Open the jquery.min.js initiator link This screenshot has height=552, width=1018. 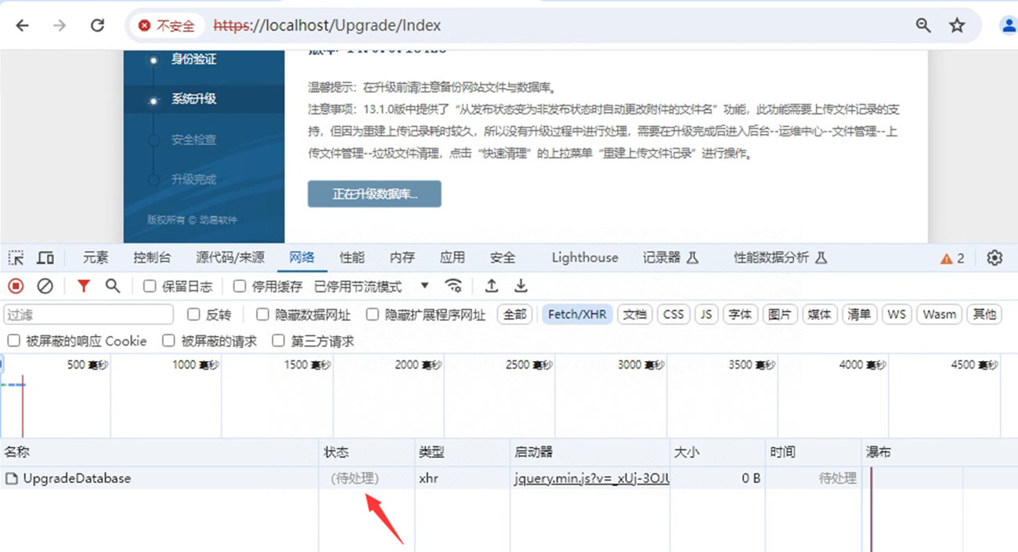[591, 478]
